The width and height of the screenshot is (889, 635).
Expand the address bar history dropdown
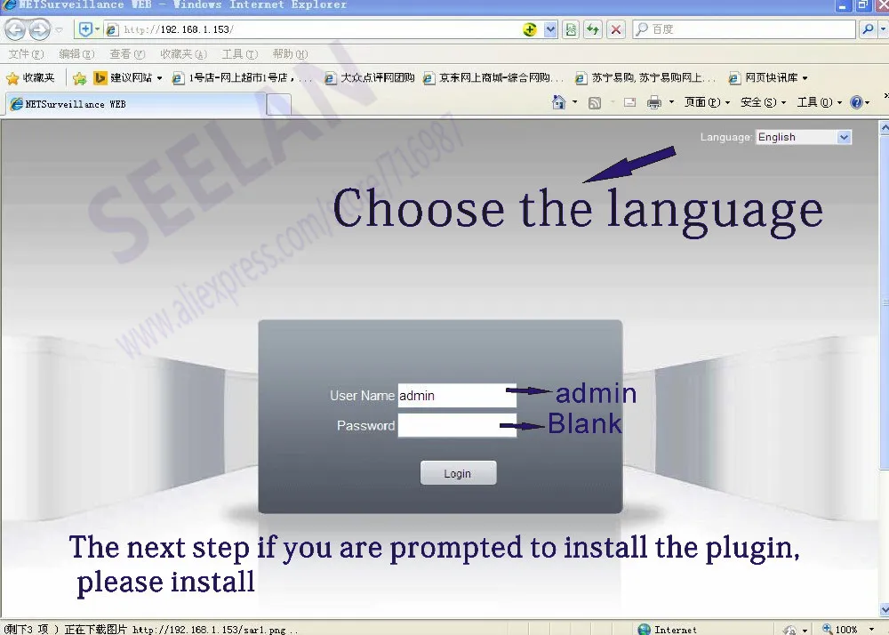coord(550,29)
